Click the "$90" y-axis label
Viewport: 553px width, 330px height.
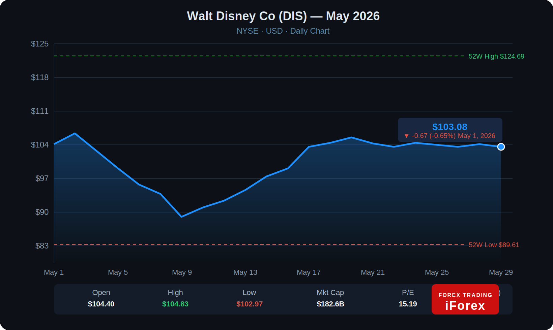coord(42,212)
